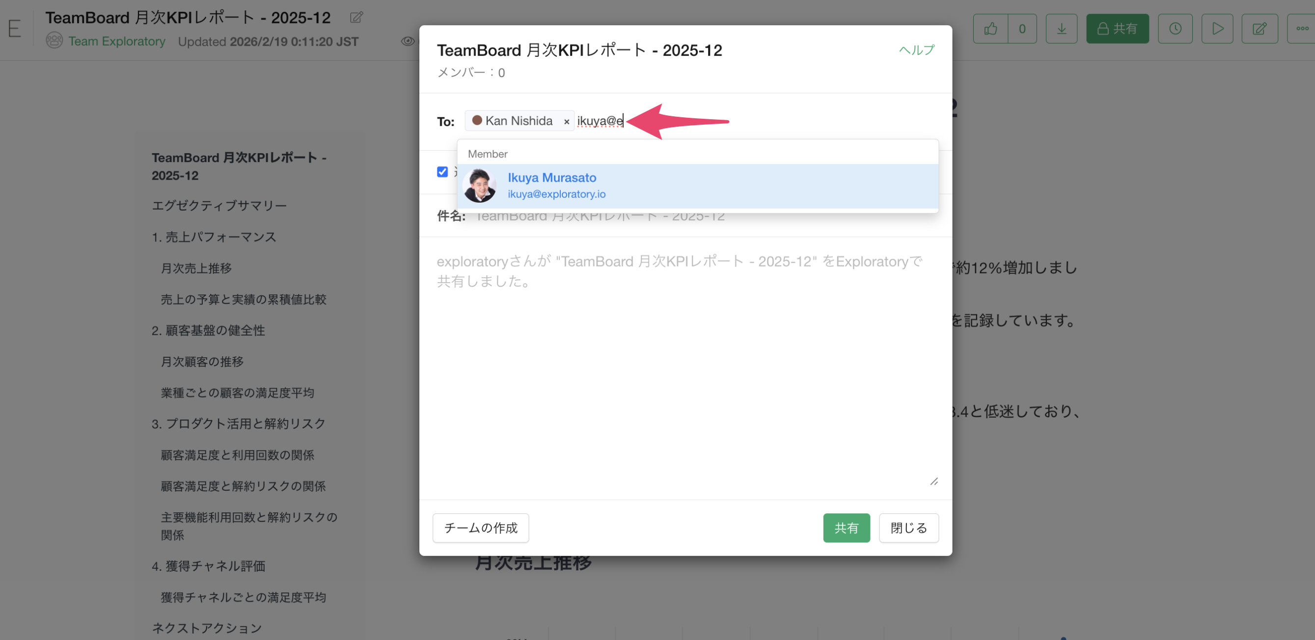
Task: Click the チームの作成 button
Action: (480, 528)
